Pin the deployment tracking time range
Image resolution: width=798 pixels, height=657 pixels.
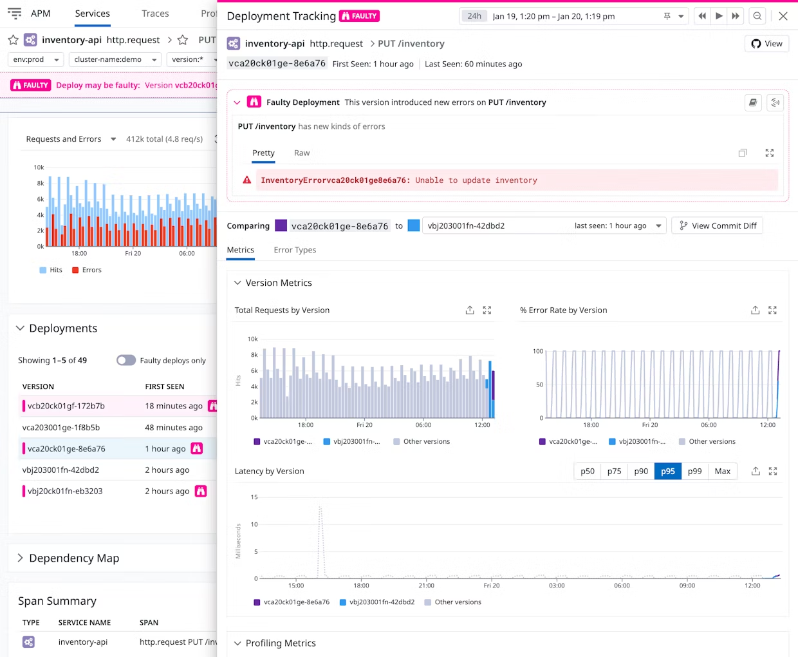667,16
